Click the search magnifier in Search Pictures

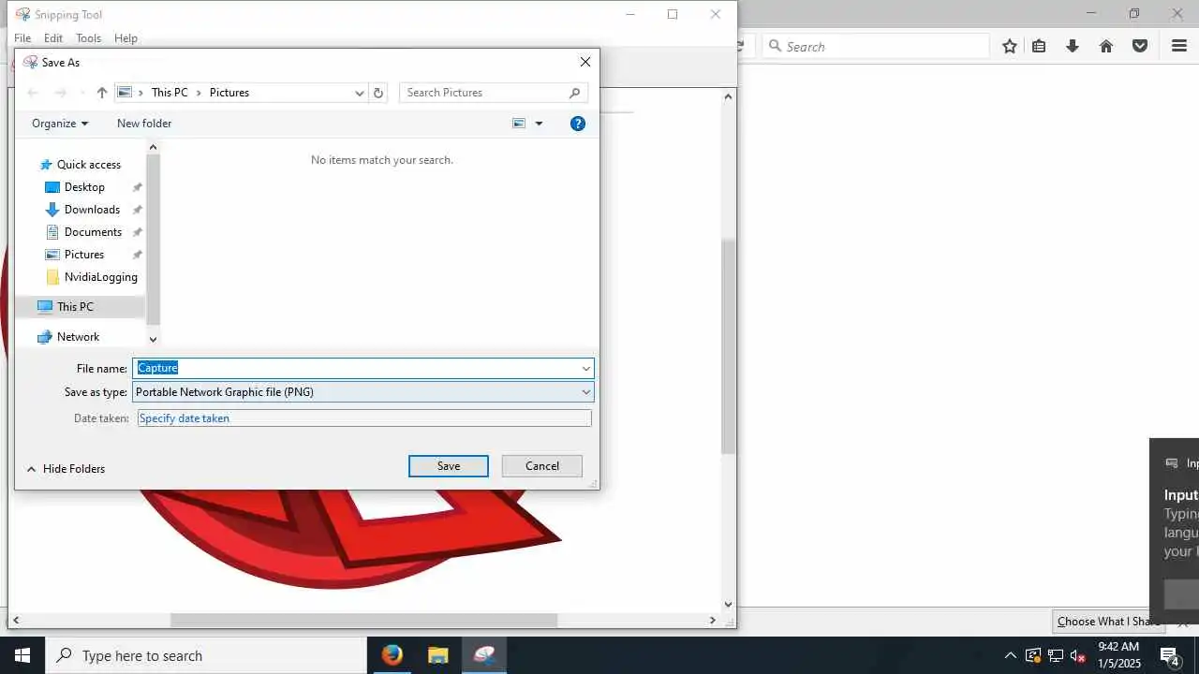(575, 93)
